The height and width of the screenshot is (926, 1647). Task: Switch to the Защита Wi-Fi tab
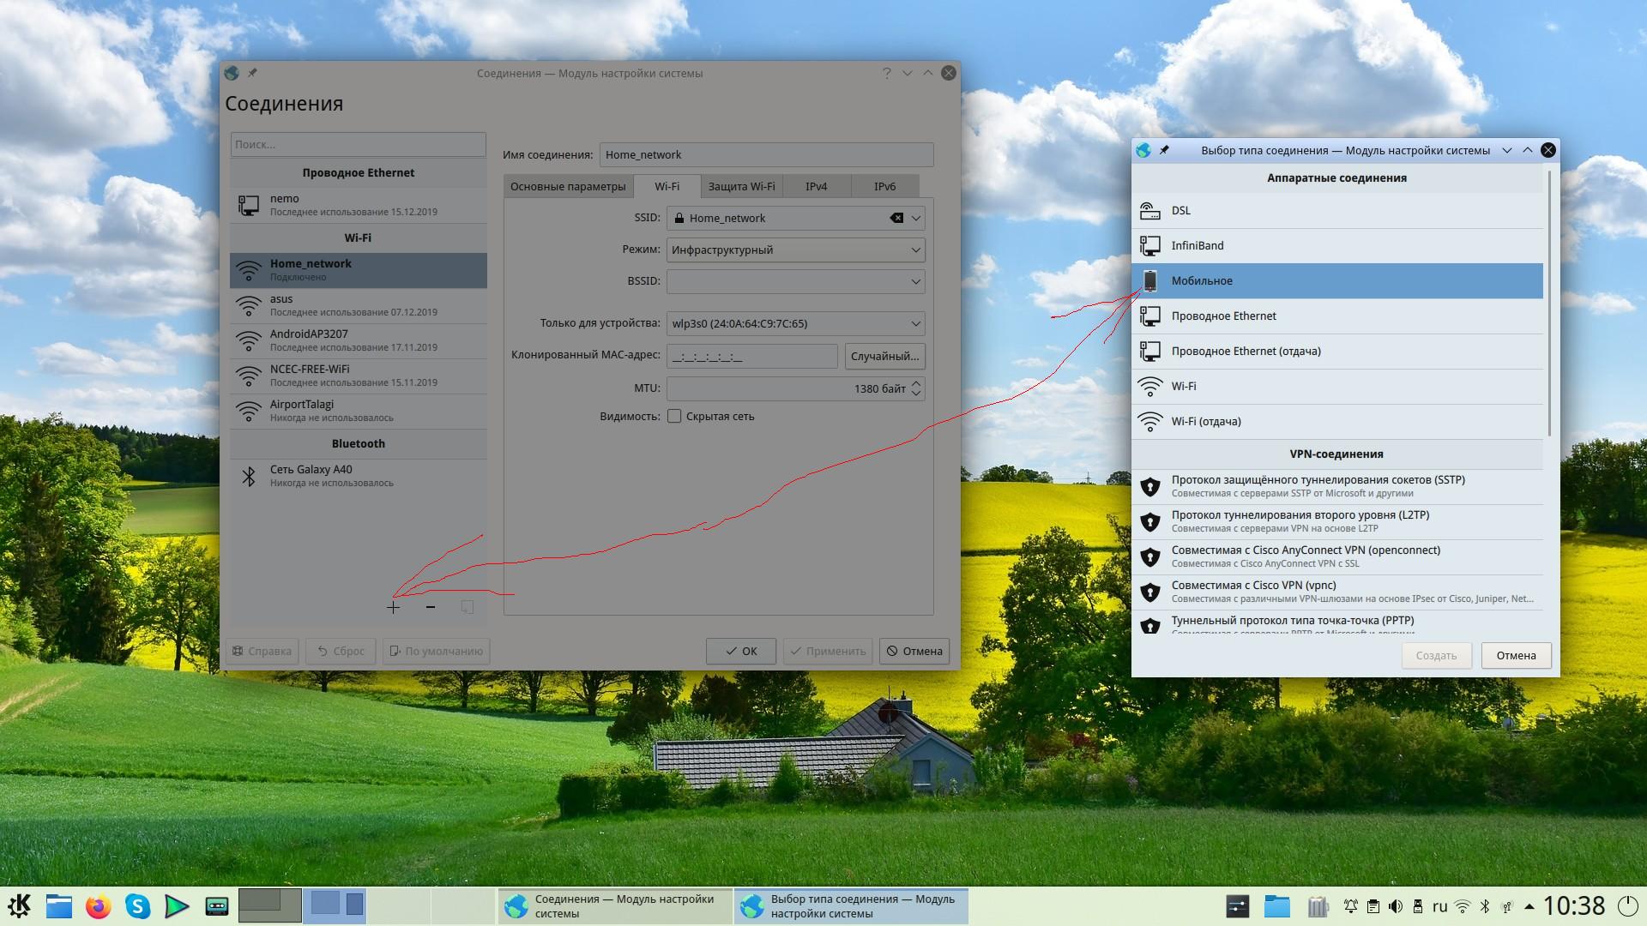point(741,187)
